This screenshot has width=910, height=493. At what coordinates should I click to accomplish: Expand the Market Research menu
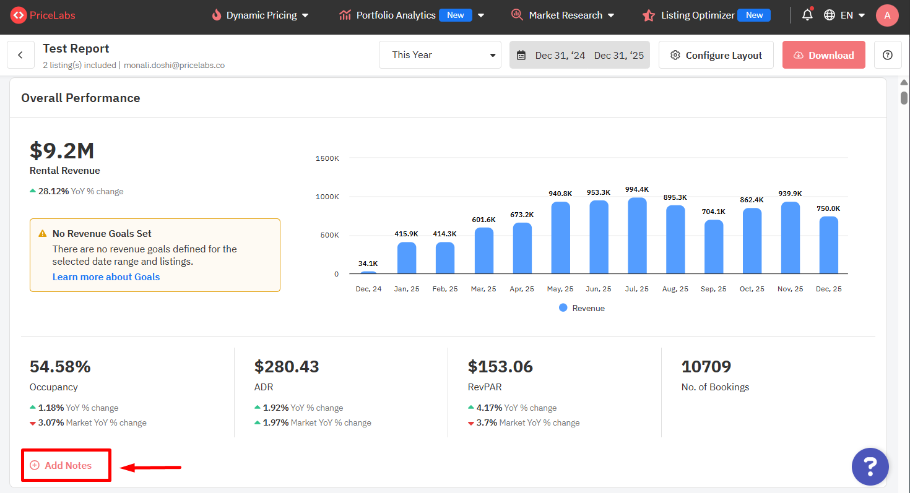tap(563, 15)
